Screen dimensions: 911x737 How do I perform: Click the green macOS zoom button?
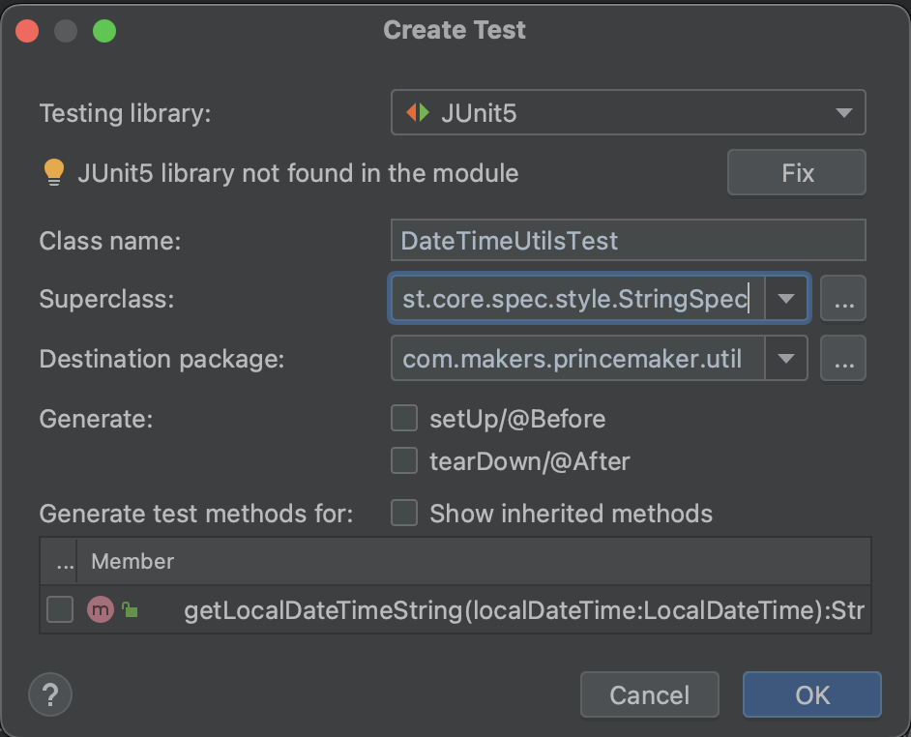(104, 30)
